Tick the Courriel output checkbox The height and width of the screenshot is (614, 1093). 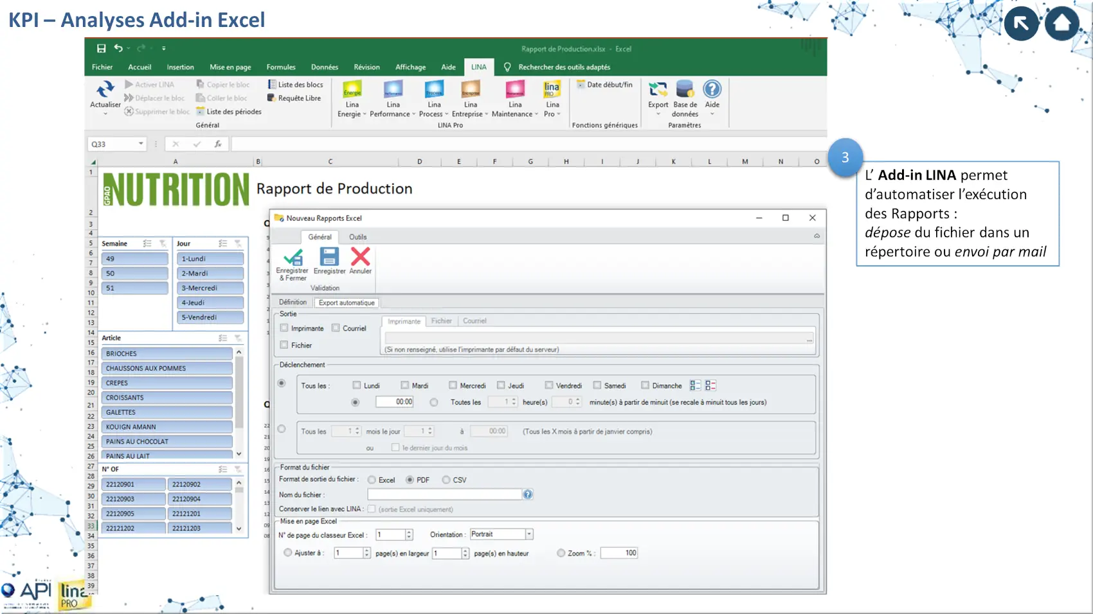point(336,328)
